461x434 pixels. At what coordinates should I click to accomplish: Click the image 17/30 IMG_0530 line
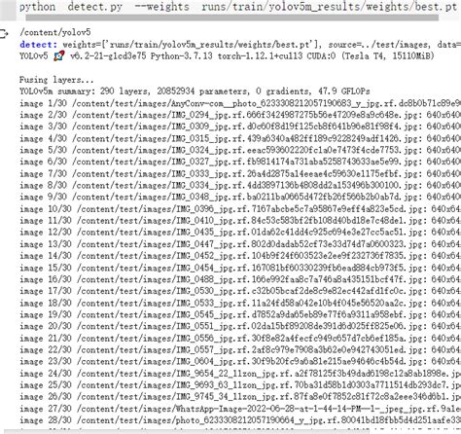tap(240, 291)
